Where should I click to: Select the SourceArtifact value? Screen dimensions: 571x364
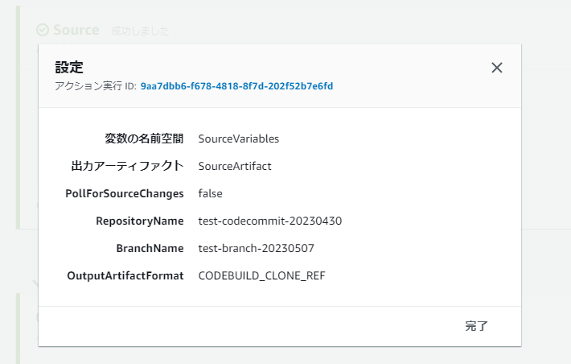235,166
